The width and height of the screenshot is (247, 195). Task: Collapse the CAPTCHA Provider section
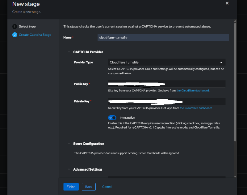(69, 52)
